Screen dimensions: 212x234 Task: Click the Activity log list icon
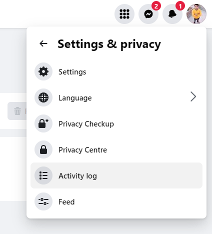pos(43,175)
